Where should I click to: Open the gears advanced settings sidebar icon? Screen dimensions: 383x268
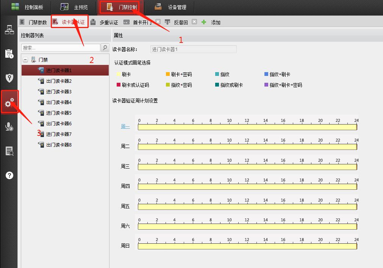point(9,102)
